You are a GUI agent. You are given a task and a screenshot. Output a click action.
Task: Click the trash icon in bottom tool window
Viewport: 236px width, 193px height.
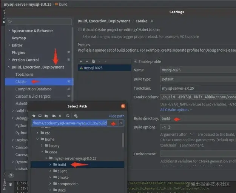(x=11, y=184)
